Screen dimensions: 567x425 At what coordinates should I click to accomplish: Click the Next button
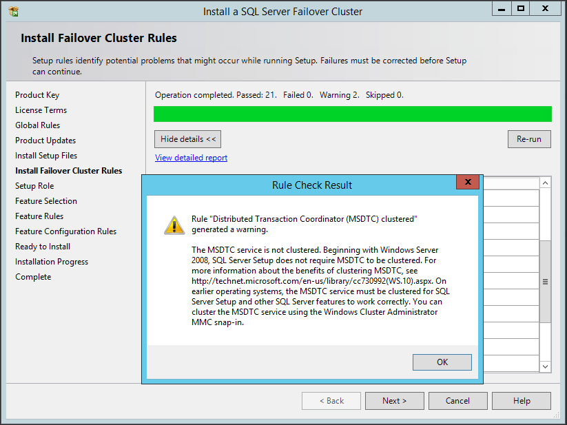[395, 401]
